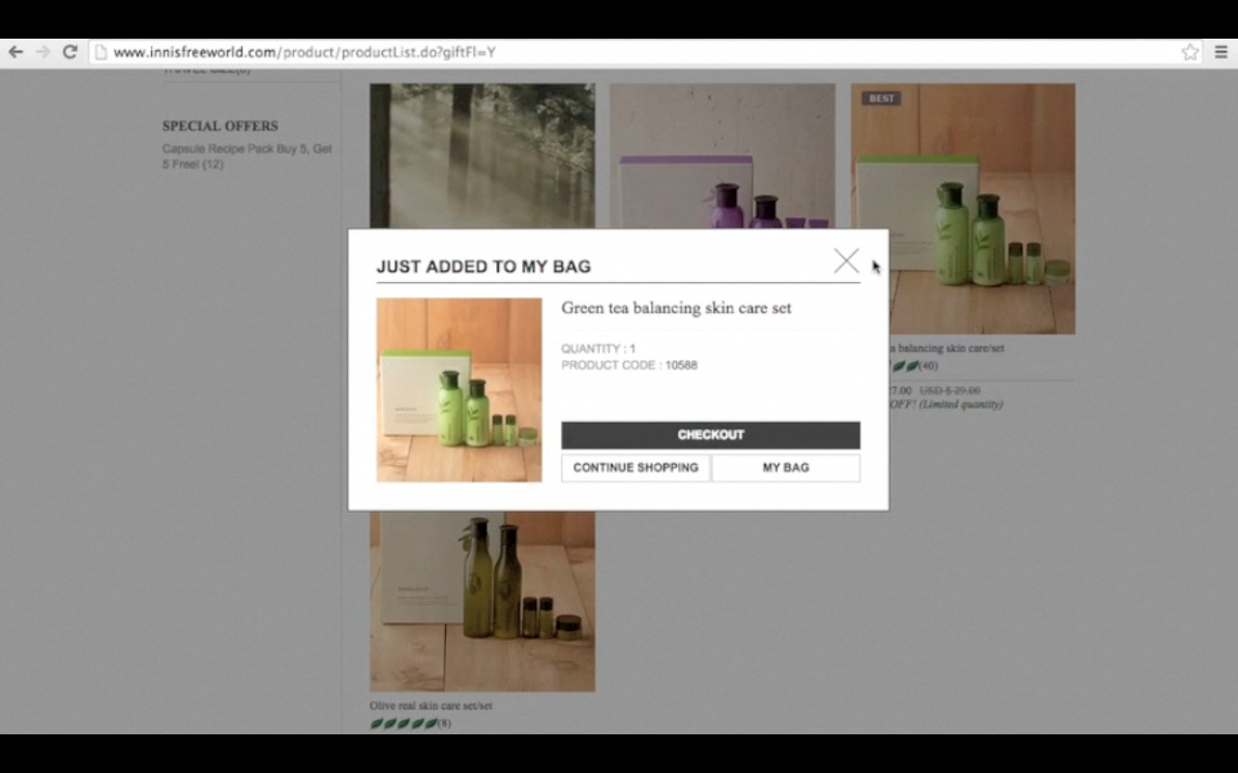Open the forest sunlight product image
The height and width of the screenshot is (773, 1238).
pos(482,157)
